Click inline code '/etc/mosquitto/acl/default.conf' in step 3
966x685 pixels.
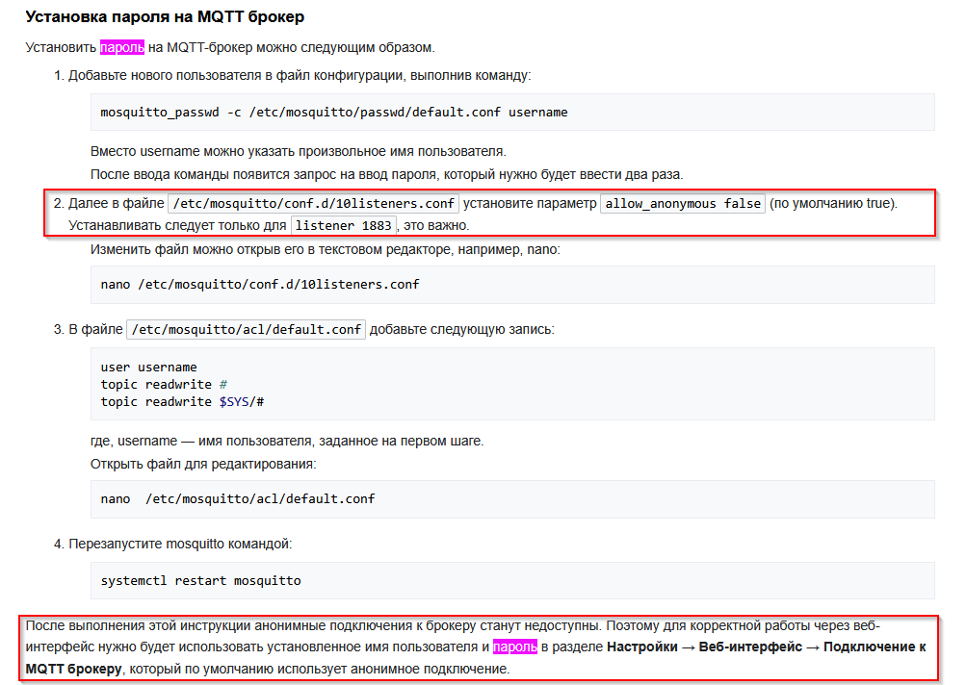point(246,329)
